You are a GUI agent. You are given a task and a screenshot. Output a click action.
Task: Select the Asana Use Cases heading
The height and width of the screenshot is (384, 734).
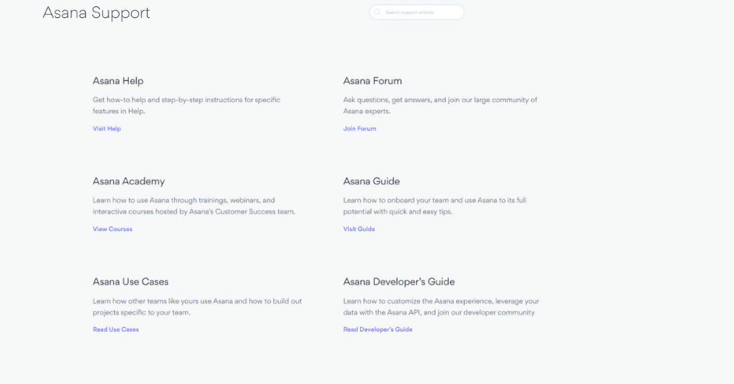pyautogui.click(x=130, y=282)
